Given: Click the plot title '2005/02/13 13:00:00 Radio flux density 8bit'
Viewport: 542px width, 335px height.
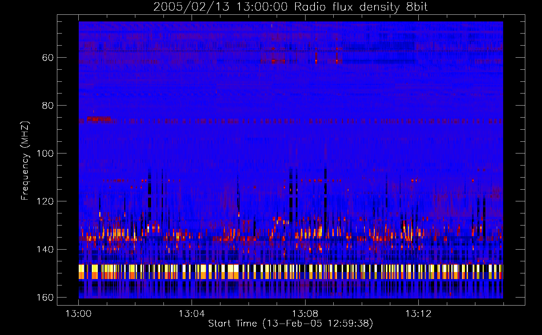Looking at the screenshot, I should pyautogui.click(x=290, y=7).
